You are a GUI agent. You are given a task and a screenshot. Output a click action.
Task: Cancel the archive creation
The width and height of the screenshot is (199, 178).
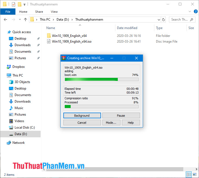pos(82,123)
